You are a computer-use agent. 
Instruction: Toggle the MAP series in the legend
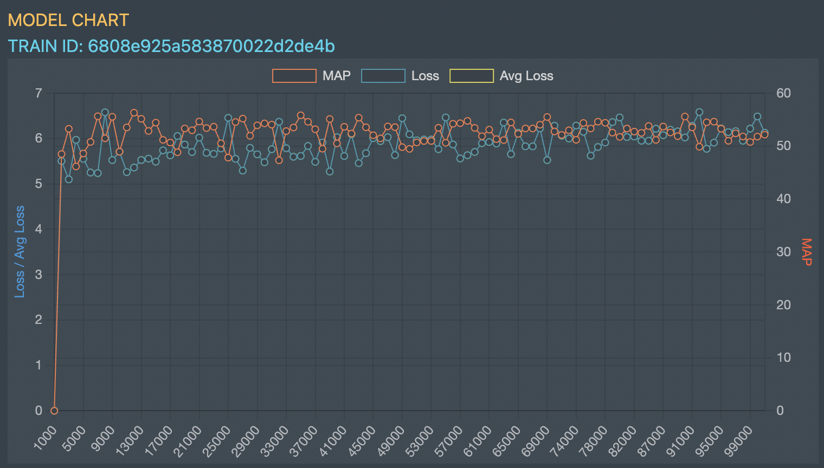pos(336,76)
